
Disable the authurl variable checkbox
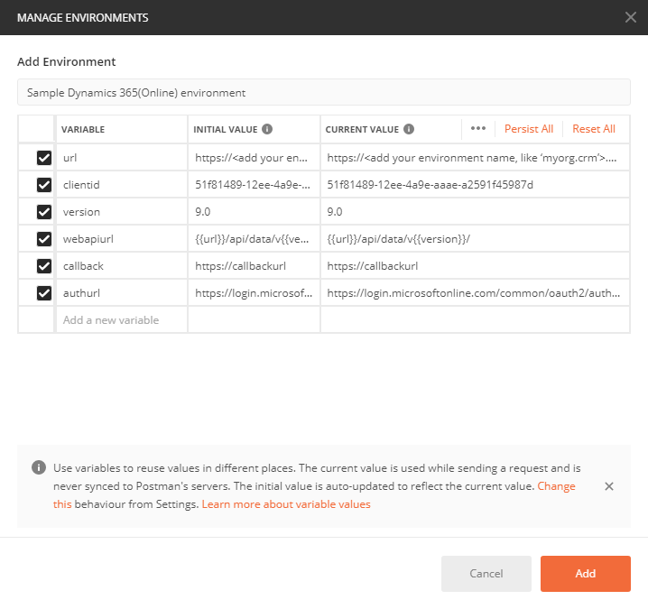44,293
